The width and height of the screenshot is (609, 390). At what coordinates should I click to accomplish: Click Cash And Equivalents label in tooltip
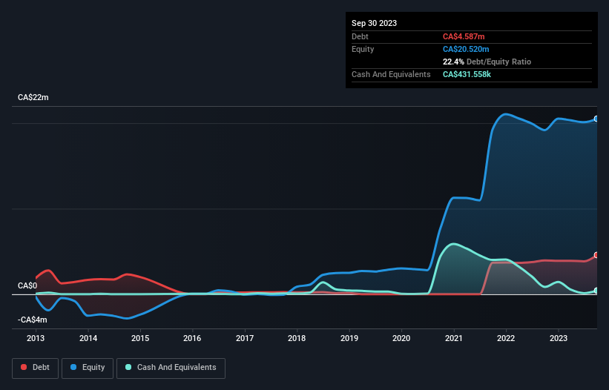(391, 74)
